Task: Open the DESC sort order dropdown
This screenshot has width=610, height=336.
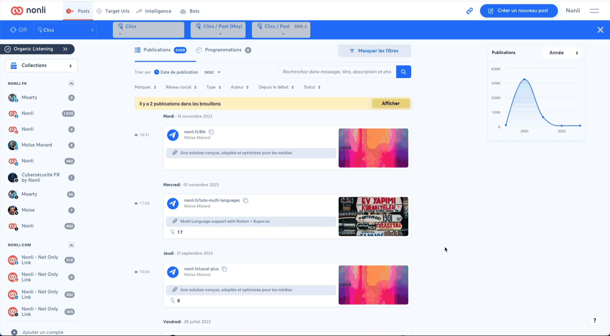Action: point(212,73)
